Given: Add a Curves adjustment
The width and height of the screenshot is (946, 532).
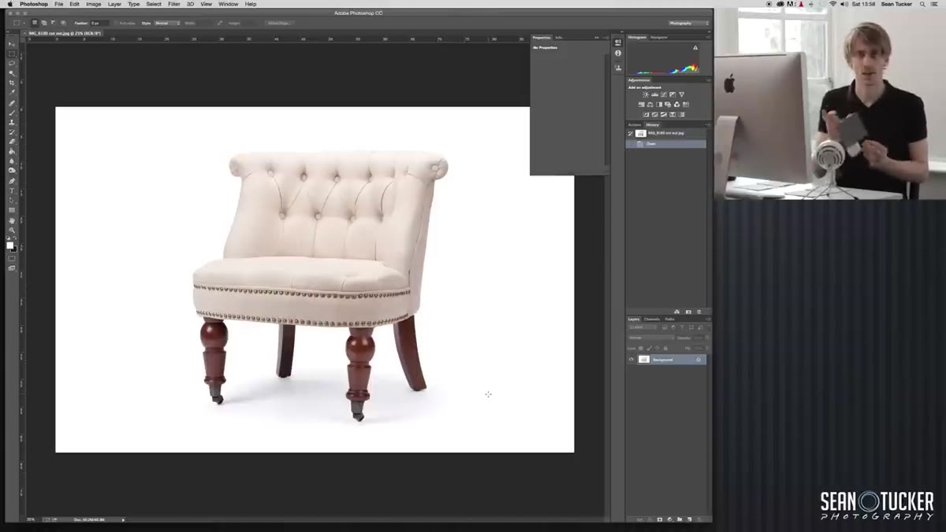Looking at the screenshot, I should (664, 94).
